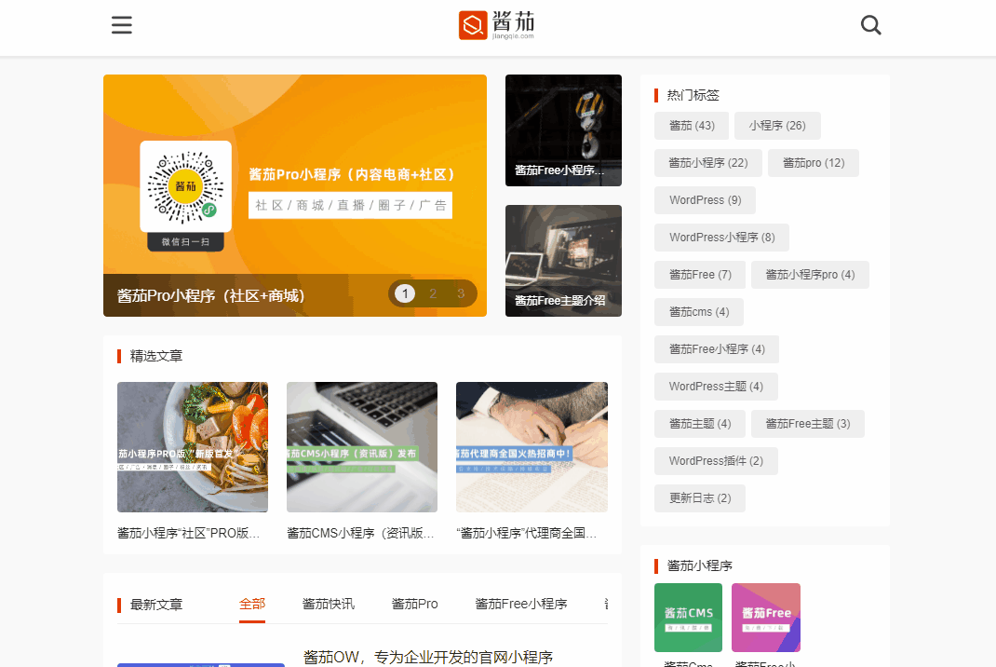This screenshot has width=996, height=667.
Task: Open the 更新日志 (2) tag
Action: [700, 498]
